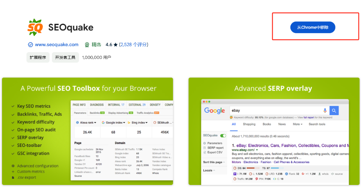Click the microphone voice search icon
The width and height of the screenshot is (361, 187).
point(325,111)
